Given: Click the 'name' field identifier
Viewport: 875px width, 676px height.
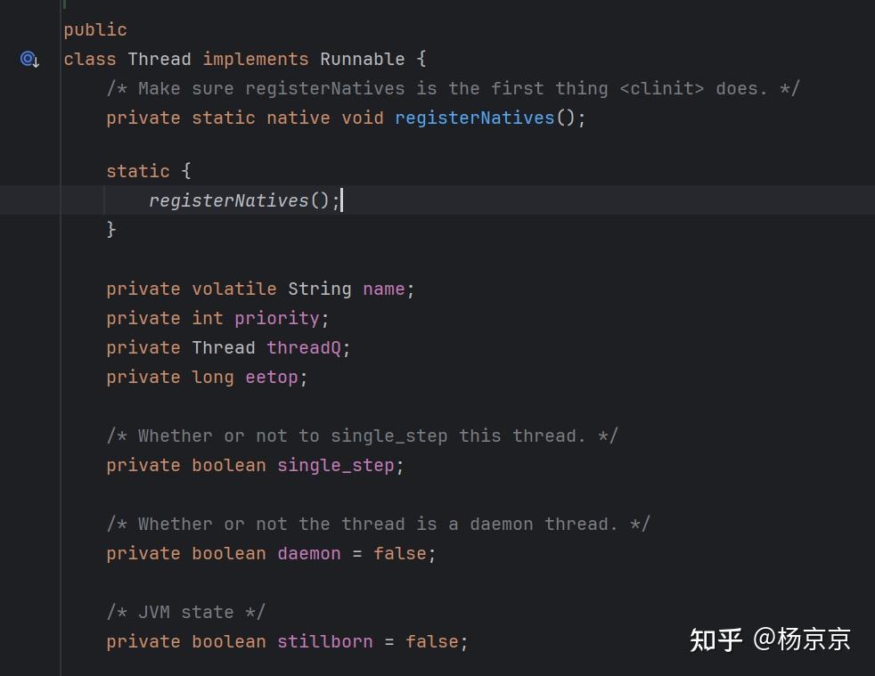Looking at the screenshot, I should coord(383,289).
